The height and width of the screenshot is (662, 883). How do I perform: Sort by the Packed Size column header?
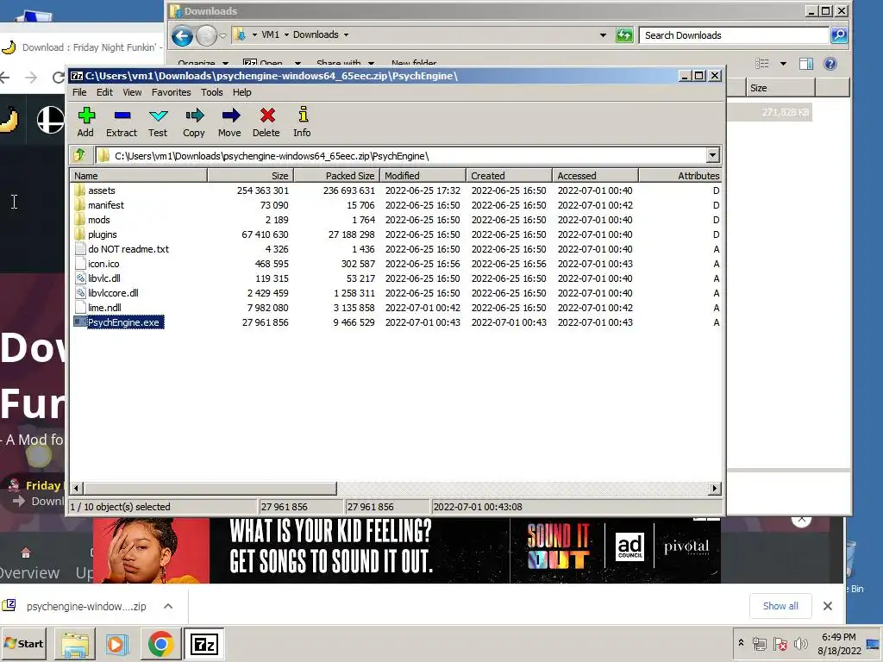tap(337, 176)
